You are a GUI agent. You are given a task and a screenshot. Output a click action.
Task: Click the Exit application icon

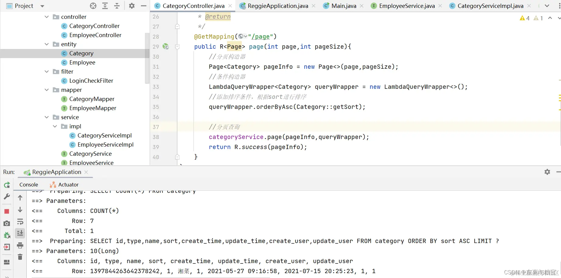click(x=7, y=247)
